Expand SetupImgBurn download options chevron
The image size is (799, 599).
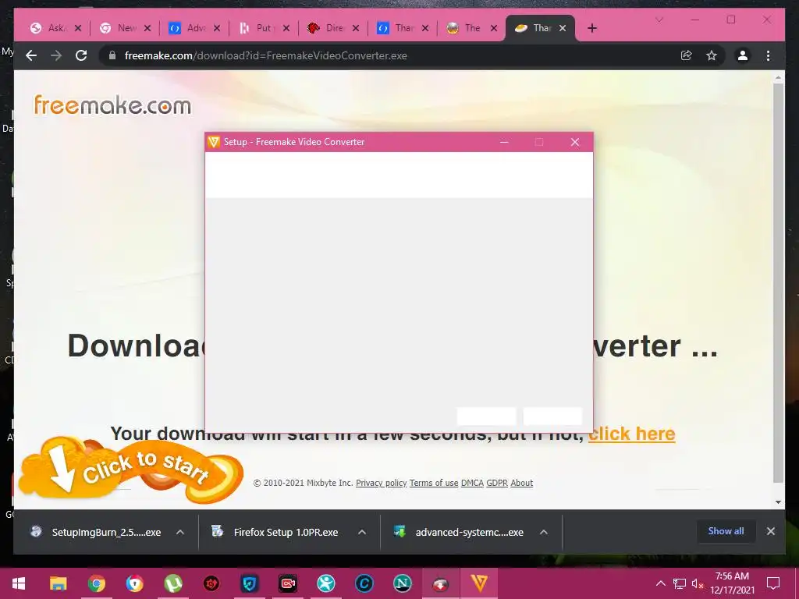pos(180,532)
